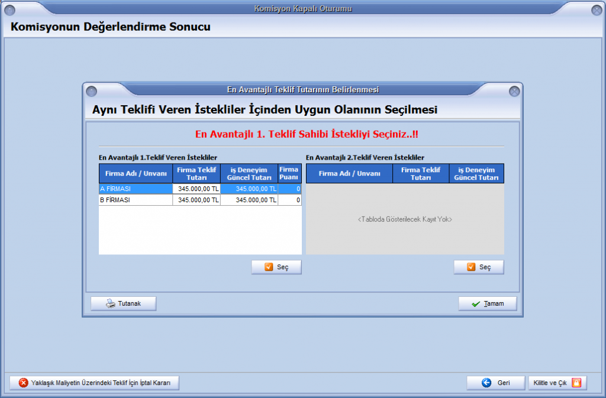The width and height of the screenshot is (606, 398).
Task: Click Firma Teklif Tutarı header in right table
Action: click(x=420, y=173)
